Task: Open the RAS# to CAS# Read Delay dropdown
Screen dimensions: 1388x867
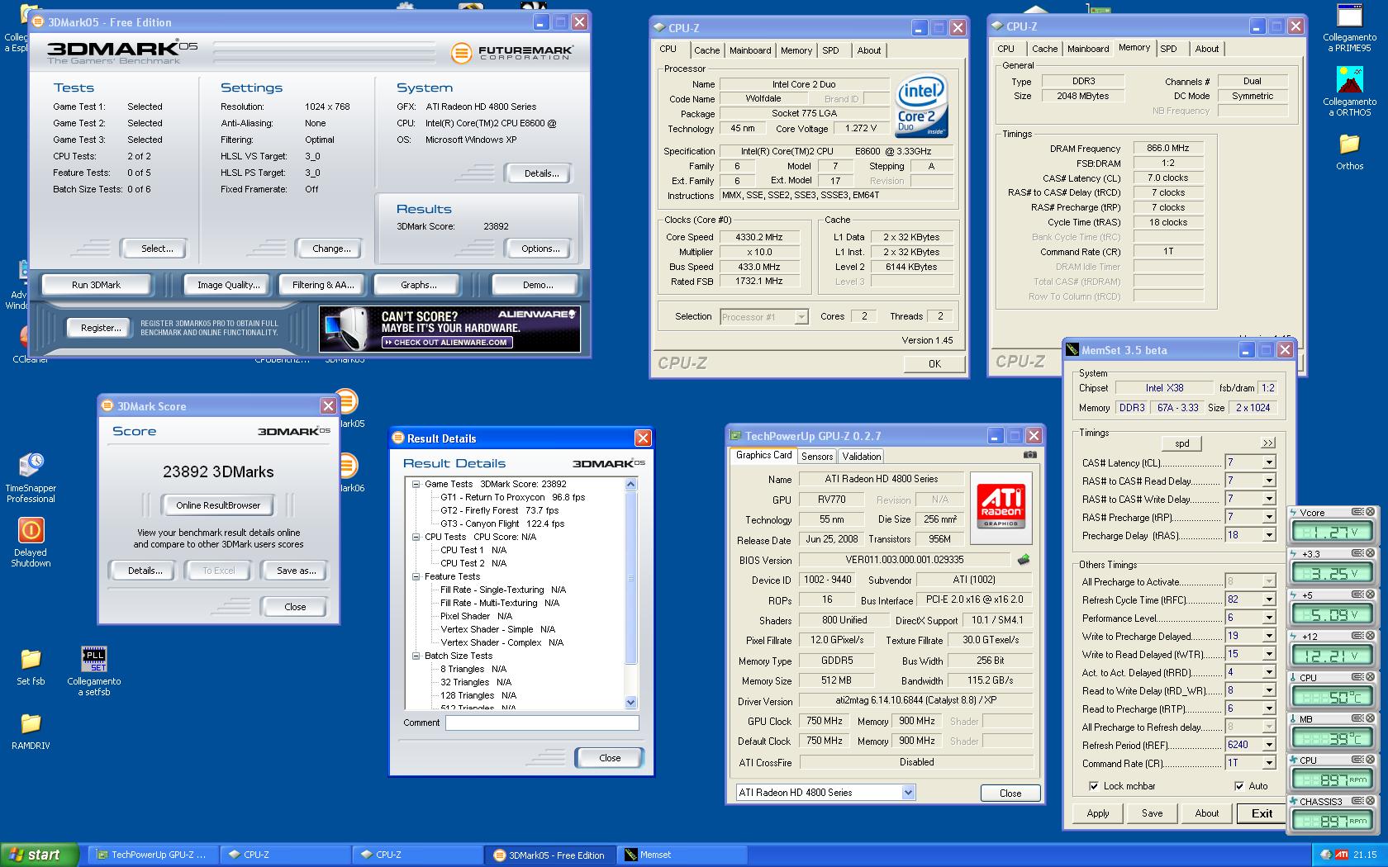Action: (x=1268, y=481)
